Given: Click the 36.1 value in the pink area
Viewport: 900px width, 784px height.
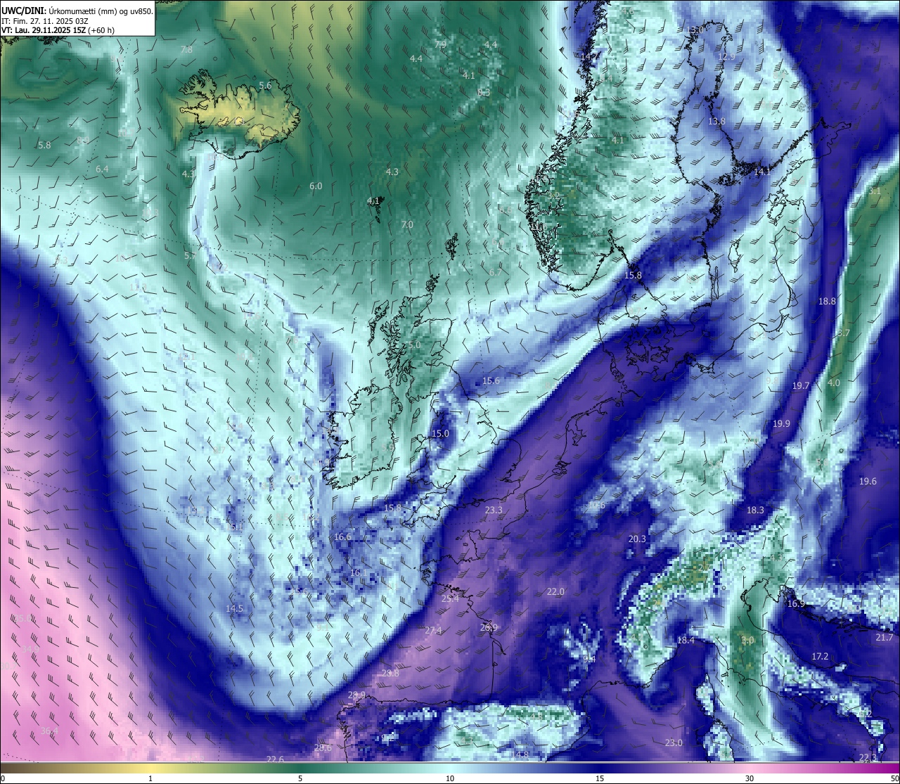Looking at the screenshot, I should [x=49, y=732].
